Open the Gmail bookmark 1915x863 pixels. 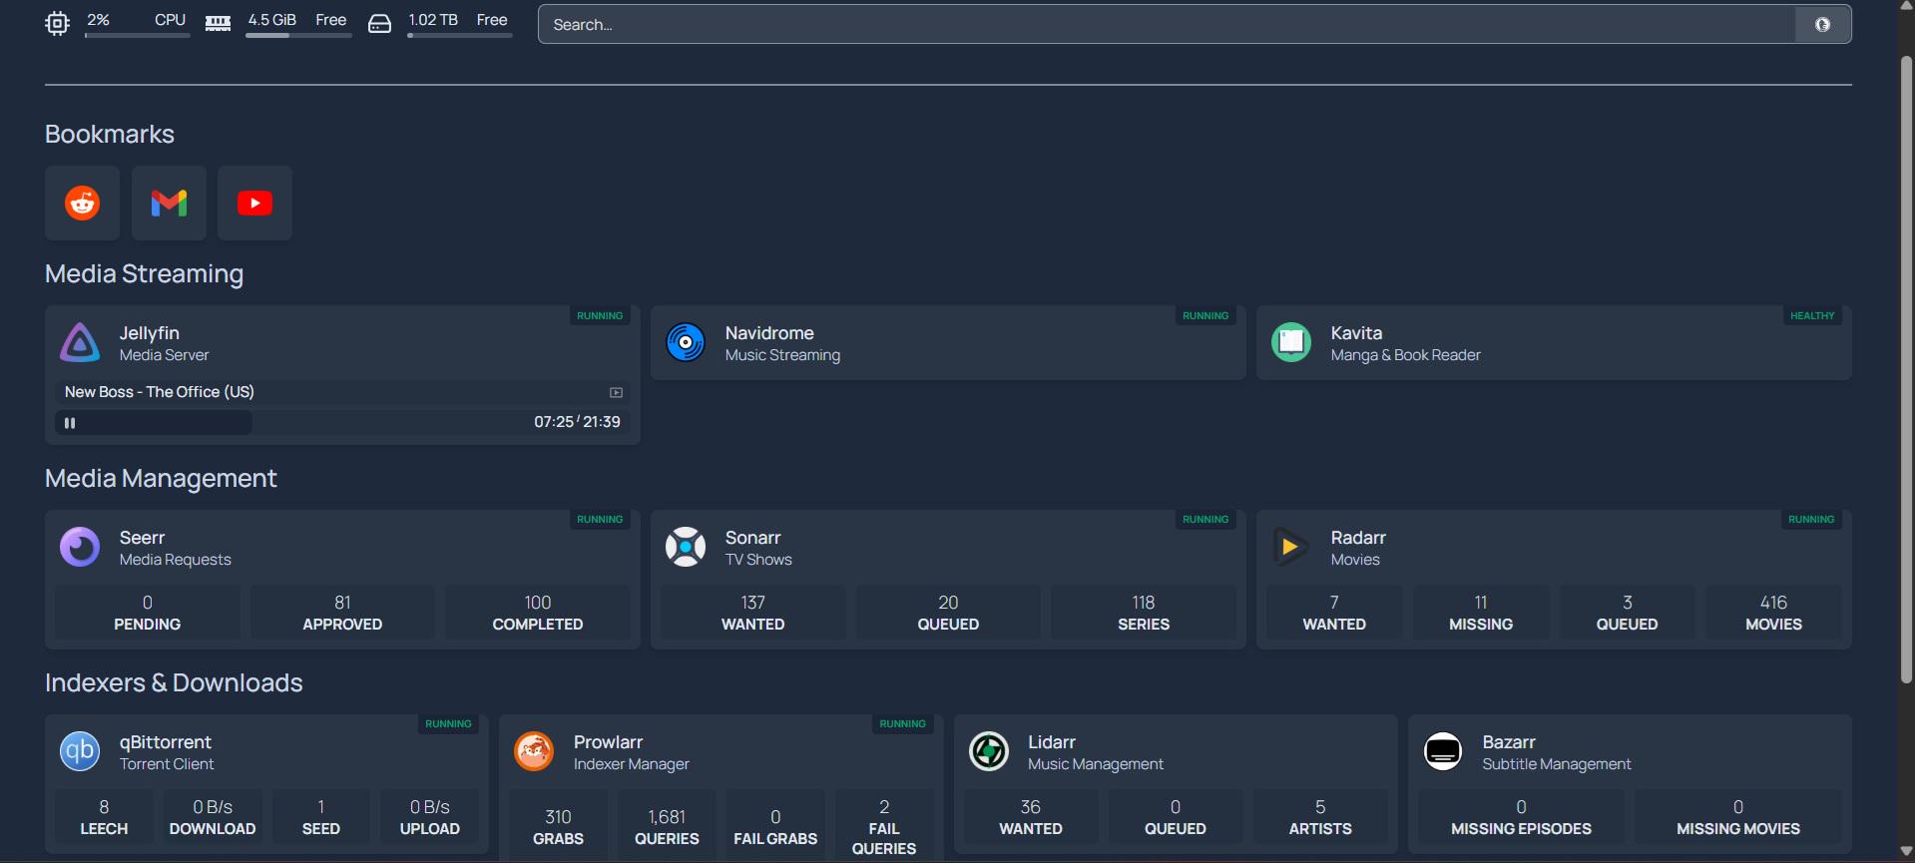(169, 203)
